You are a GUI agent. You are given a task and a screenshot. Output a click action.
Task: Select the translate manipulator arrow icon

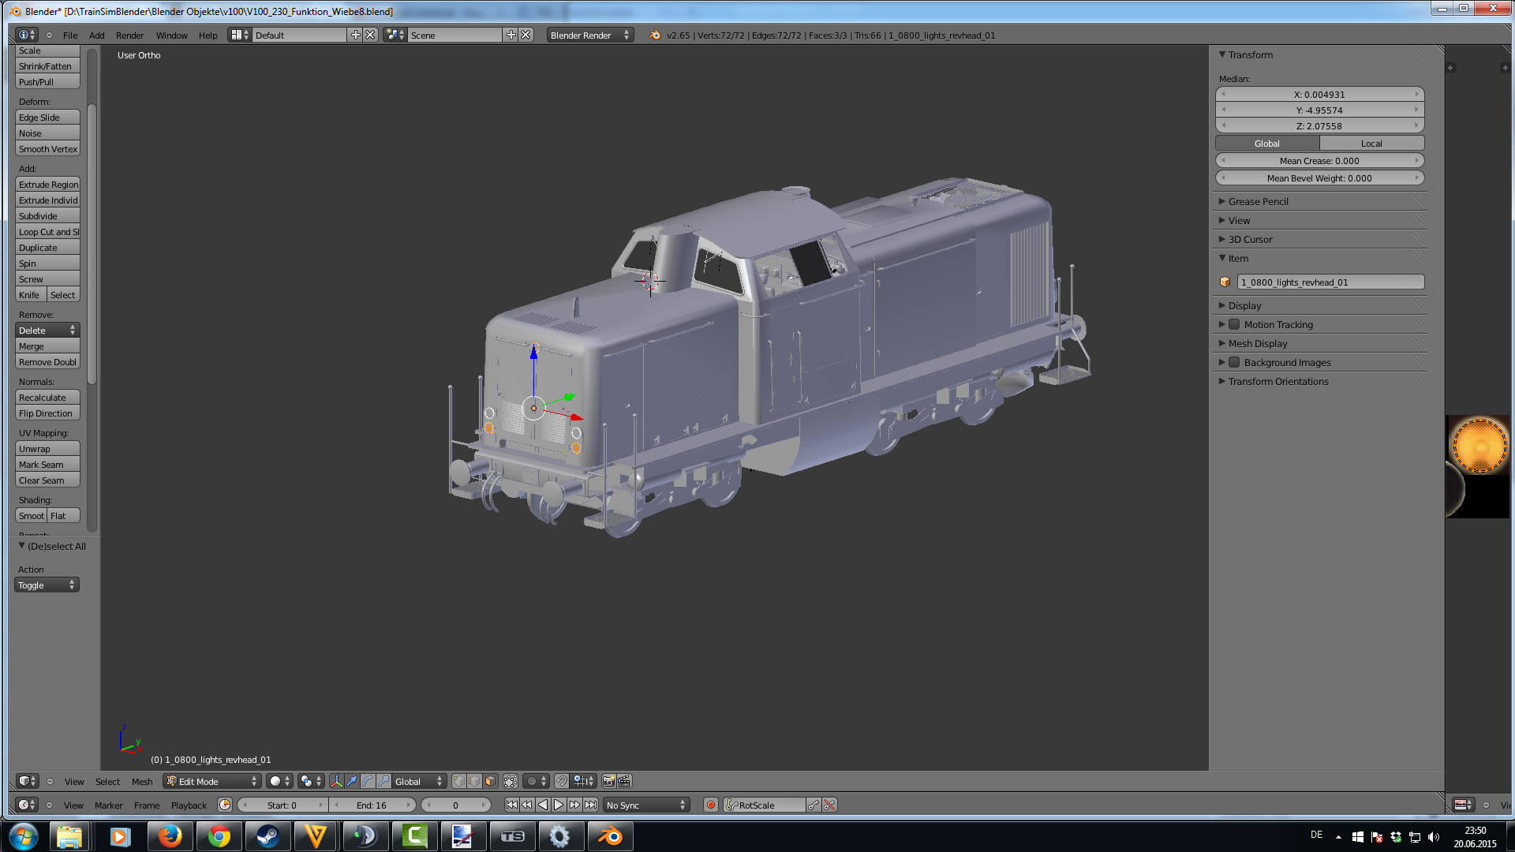click(x=352, y=781)
